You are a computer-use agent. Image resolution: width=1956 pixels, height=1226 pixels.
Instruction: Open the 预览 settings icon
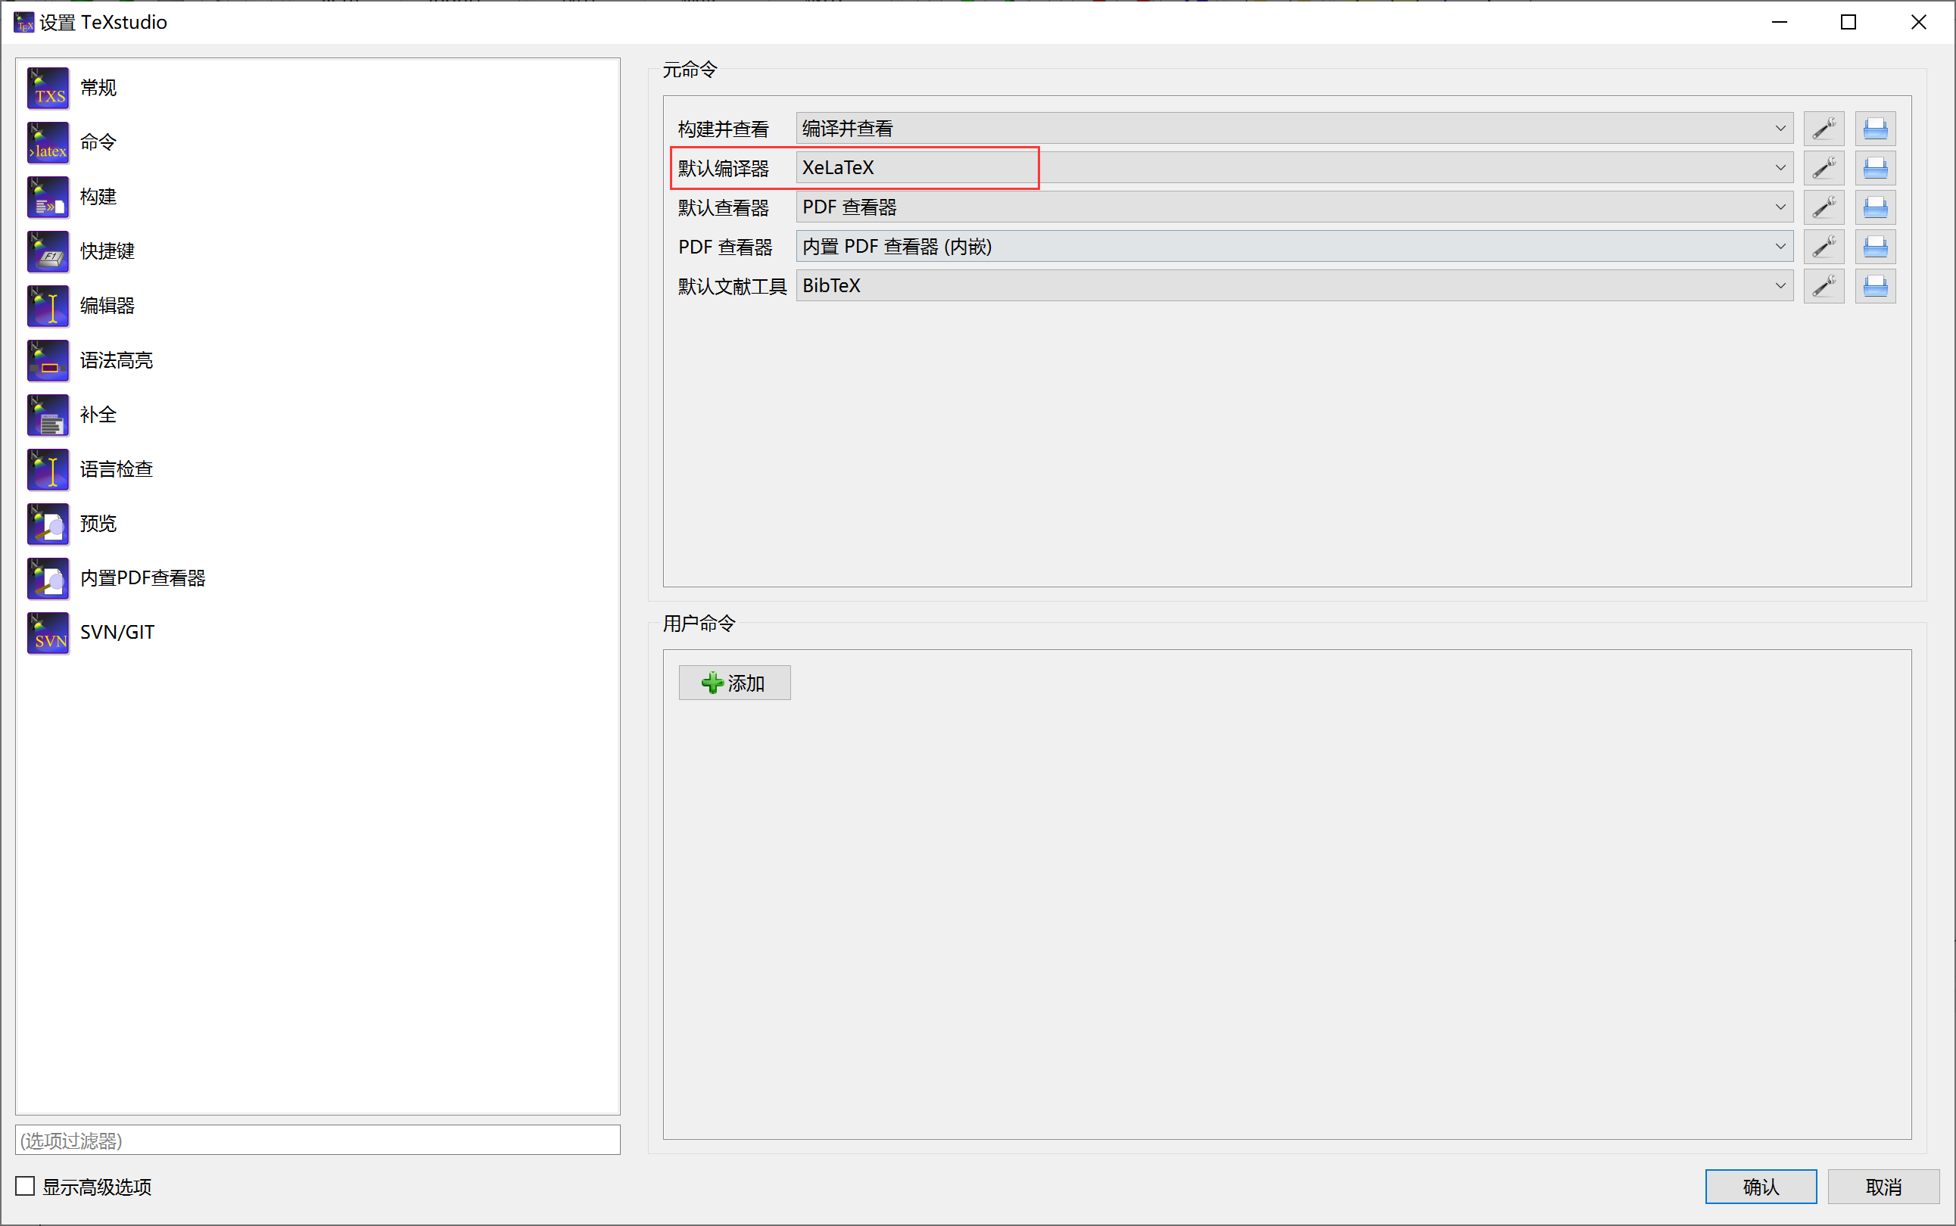tap(48, 524)
